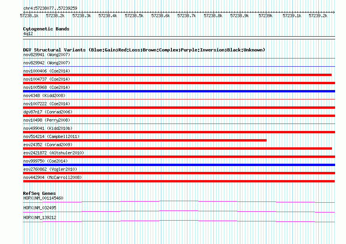Open gene HOPX|NM_139212
Viewport: 346px width, 244px height.
click(x=40, y=217)
